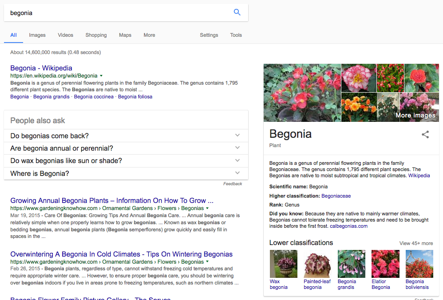
Task: Click the blue search magnifier icon
Action: (237, 12)
